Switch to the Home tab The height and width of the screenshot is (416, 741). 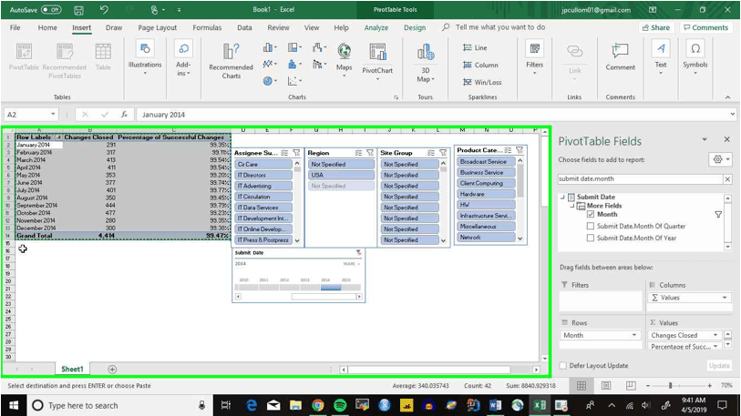pyautogui.click(x=47, y=27)
